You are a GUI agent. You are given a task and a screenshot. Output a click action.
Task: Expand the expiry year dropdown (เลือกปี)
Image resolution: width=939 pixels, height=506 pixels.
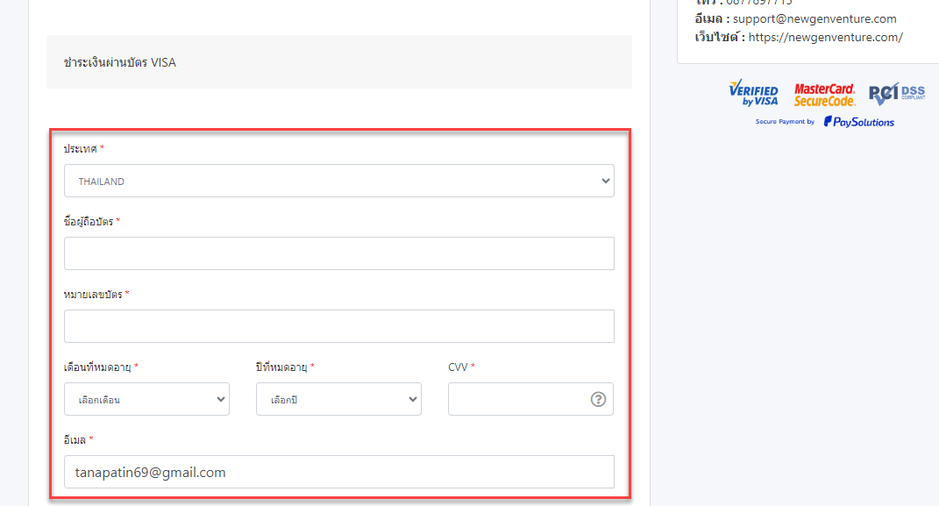[338, 399]
